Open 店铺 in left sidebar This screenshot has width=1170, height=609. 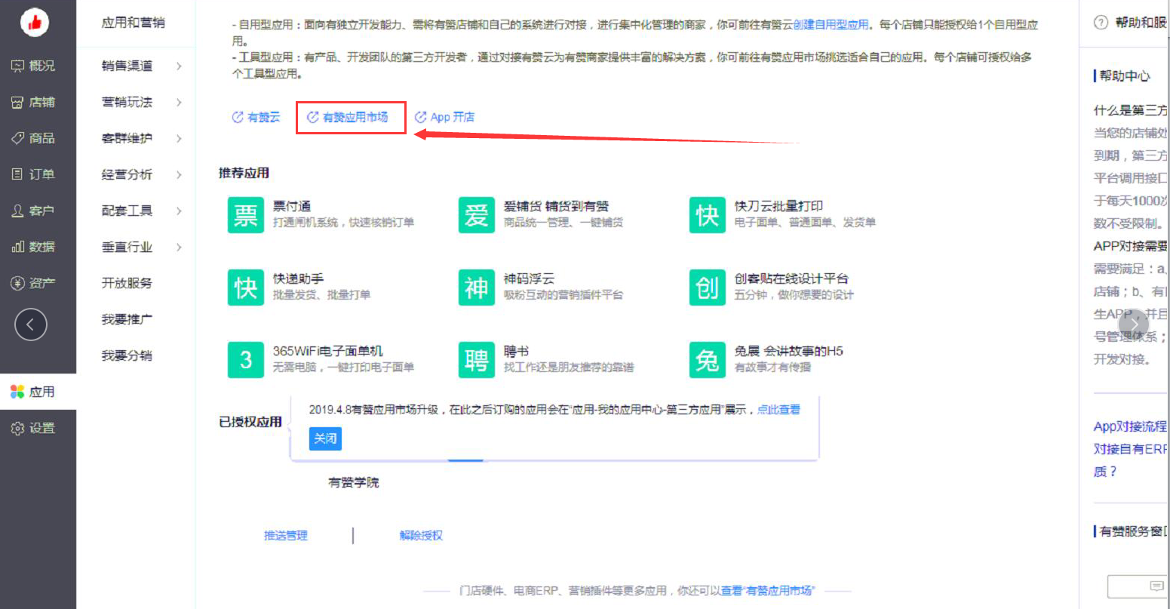pos(34,102)
